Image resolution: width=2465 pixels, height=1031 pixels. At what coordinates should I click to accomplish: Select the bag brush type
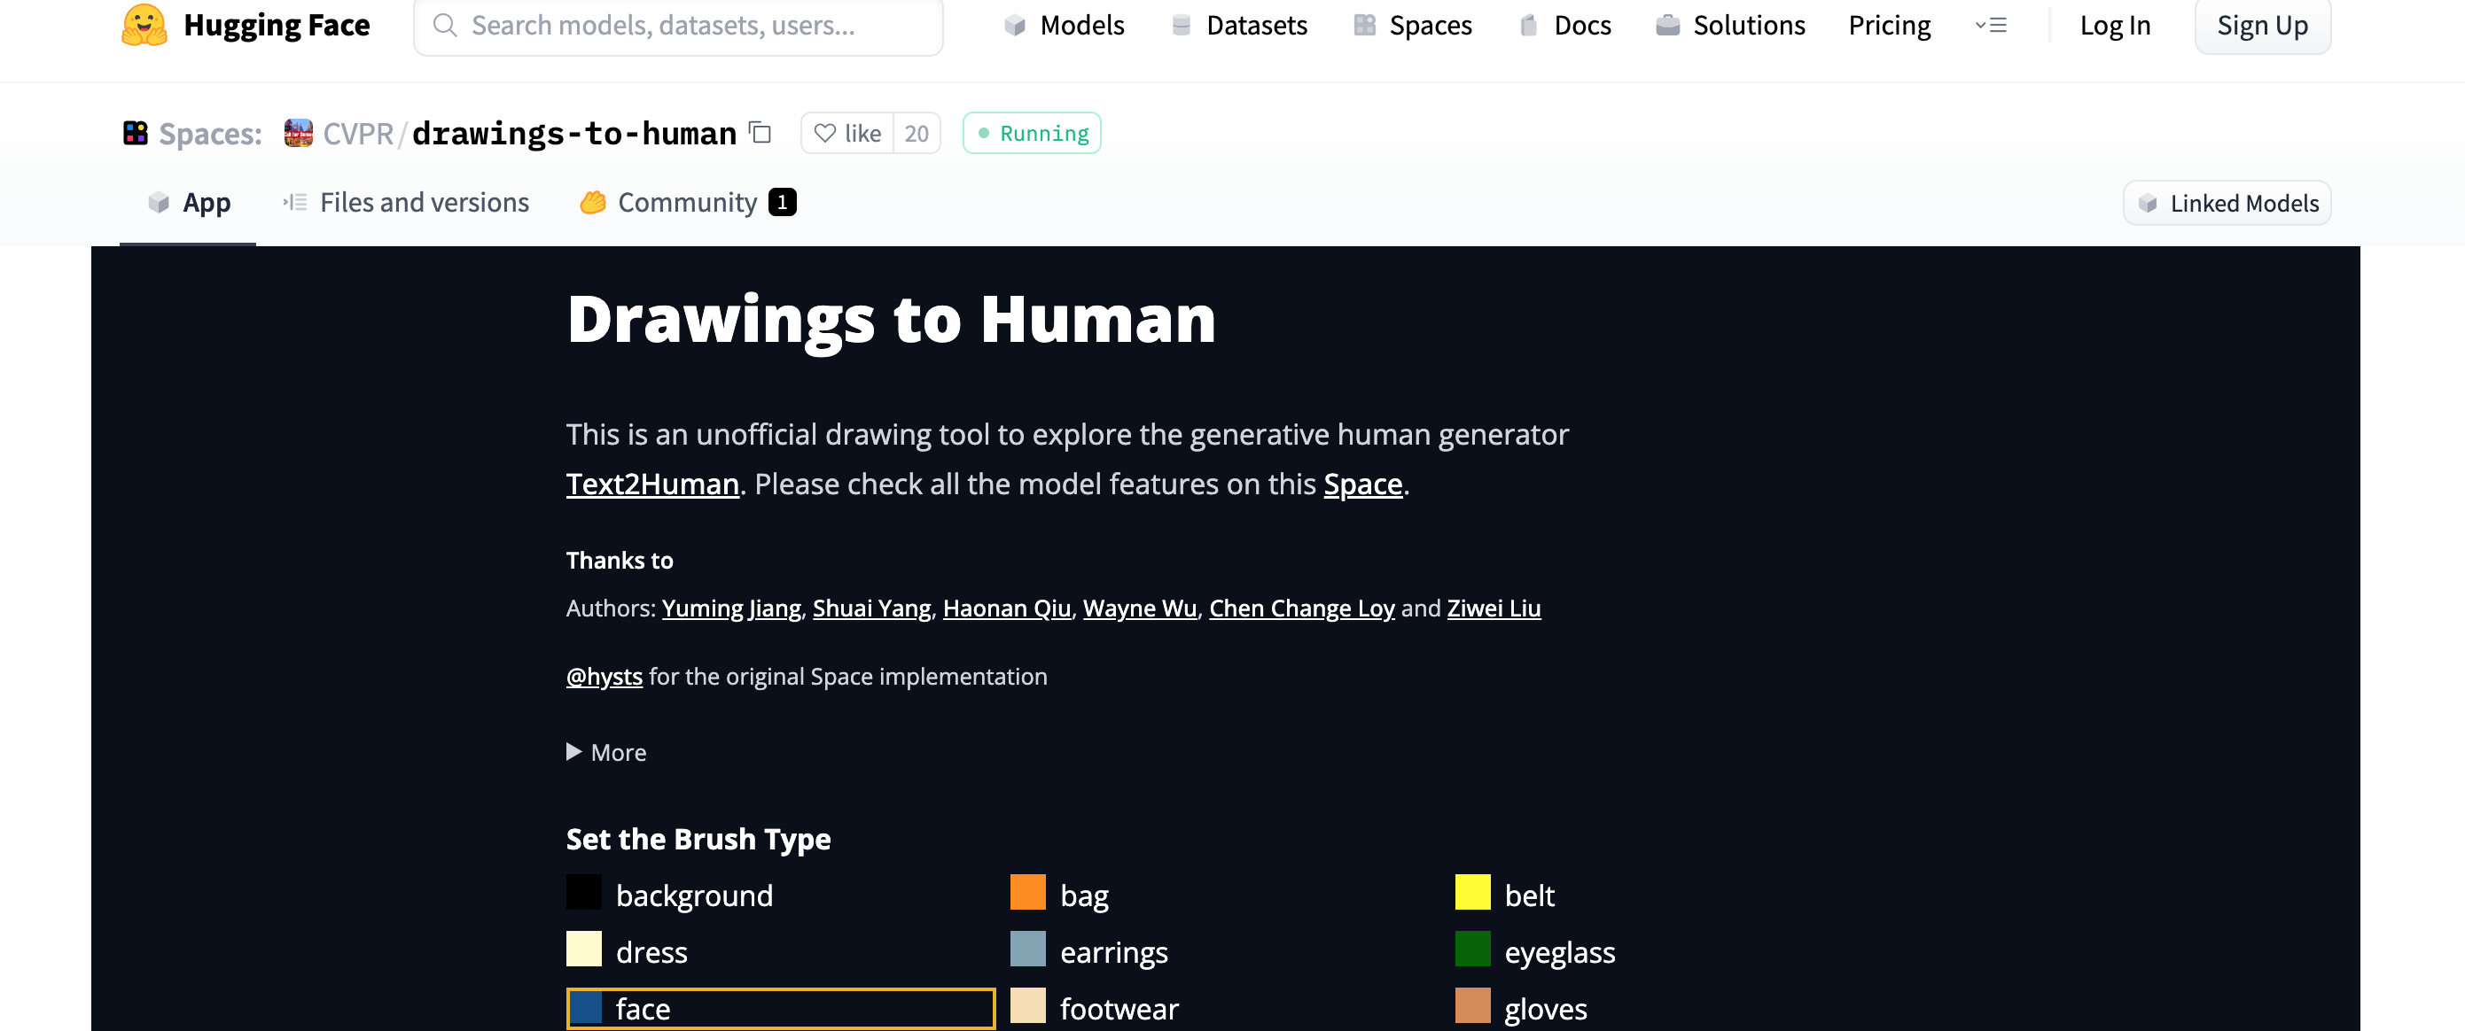click(1224, 895)
